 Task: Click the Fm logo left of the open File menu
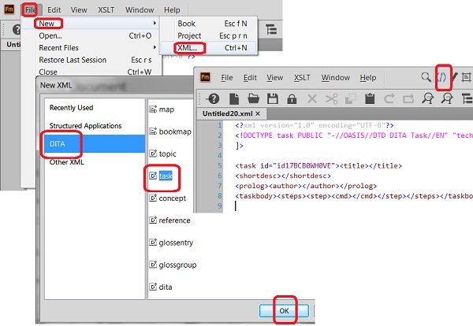(9, 9)
